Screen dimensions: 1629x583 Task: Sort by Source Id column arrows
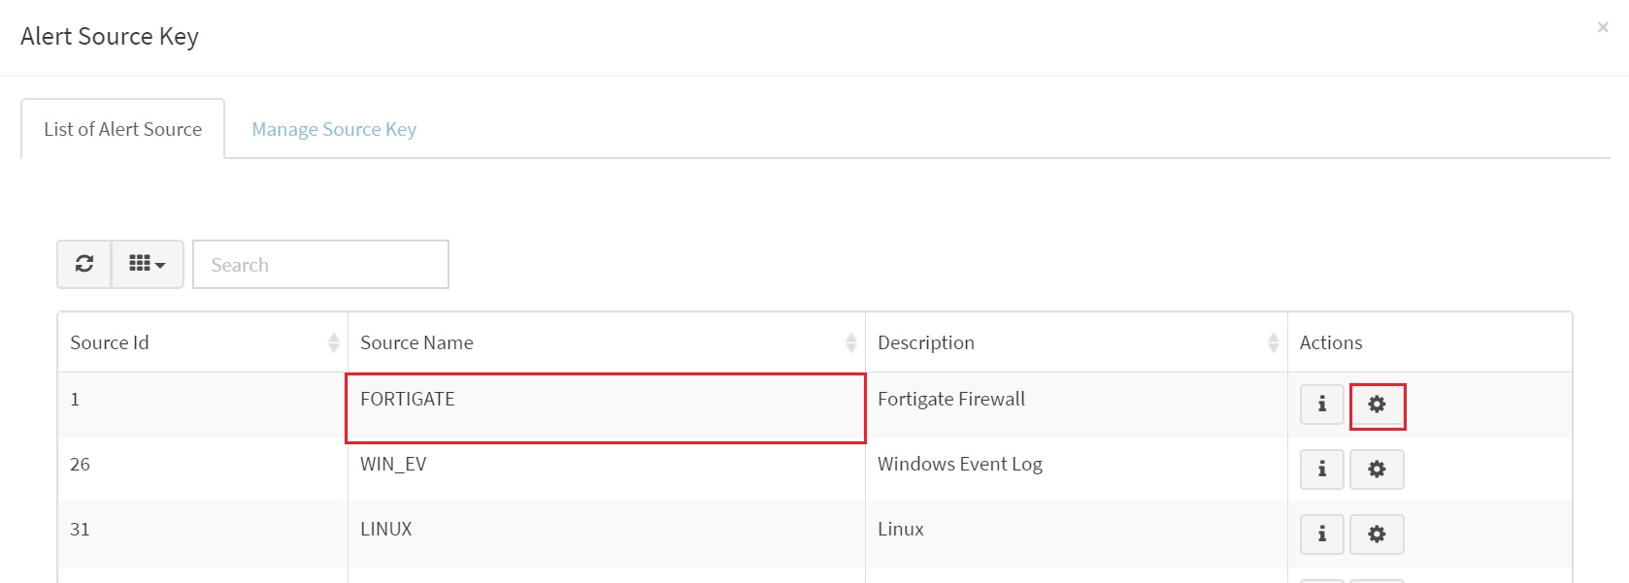(333, 342)
